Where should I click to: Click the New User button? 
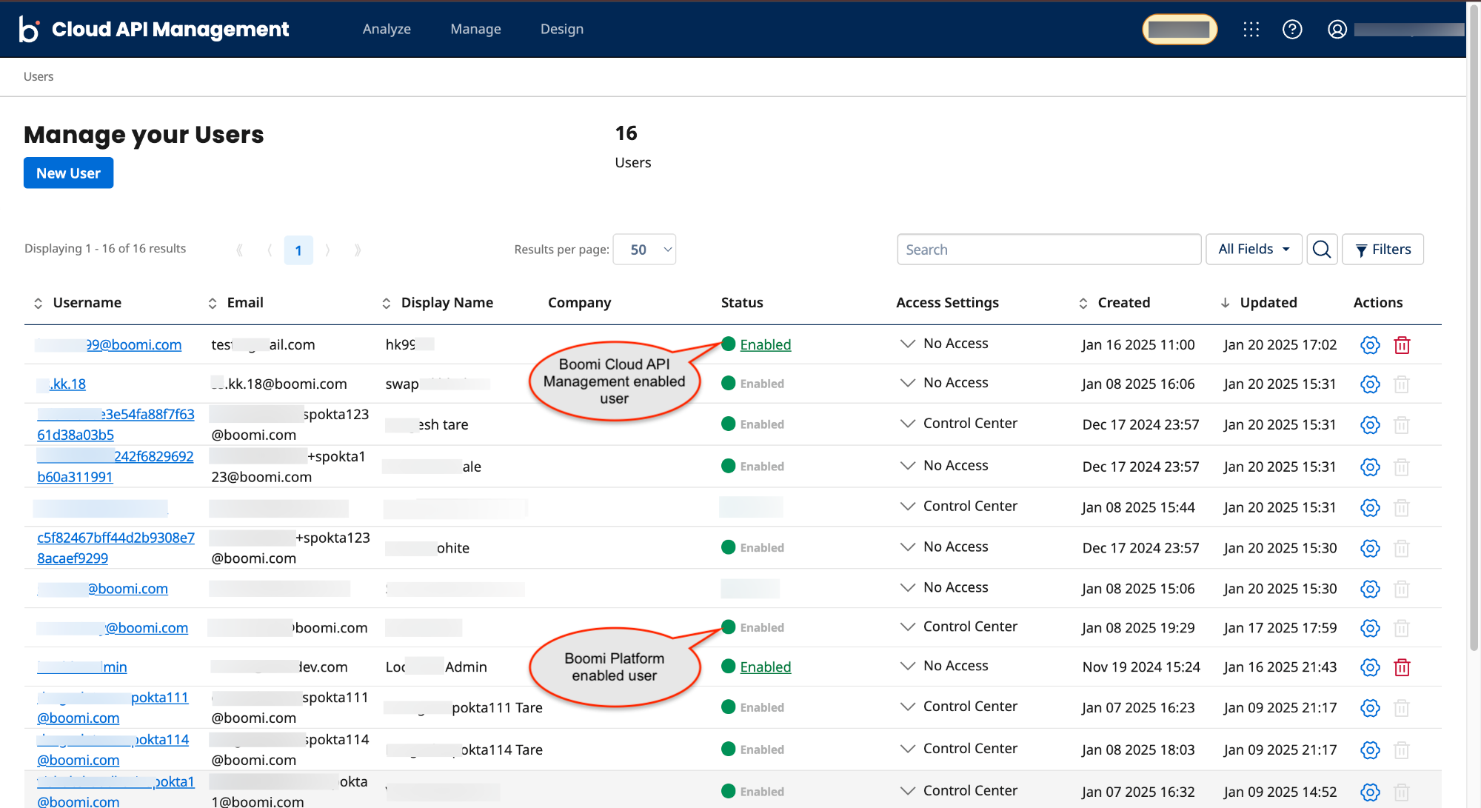click(68, 173)
